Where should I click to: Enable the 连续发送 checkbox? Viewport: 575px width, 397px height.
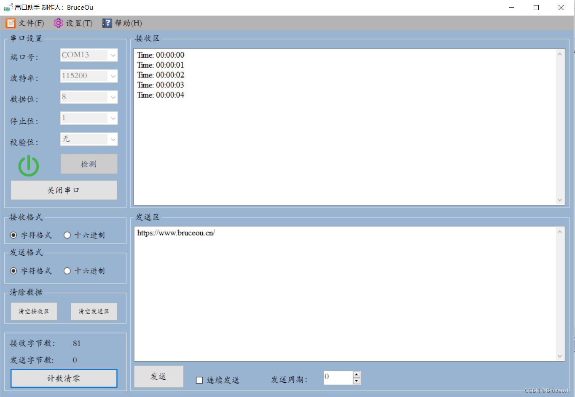pos(199,380)
